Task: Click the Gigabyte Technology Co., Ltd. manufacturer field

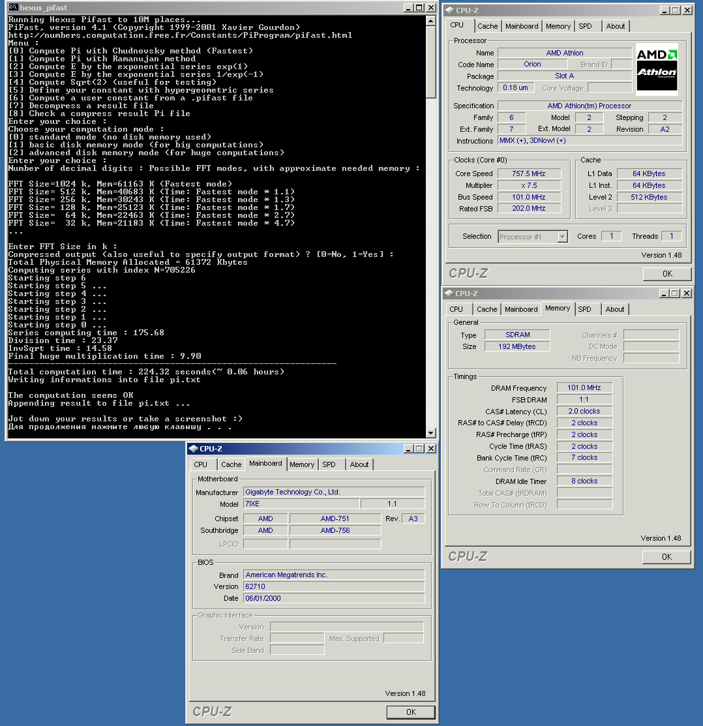Action: [334, 492]
